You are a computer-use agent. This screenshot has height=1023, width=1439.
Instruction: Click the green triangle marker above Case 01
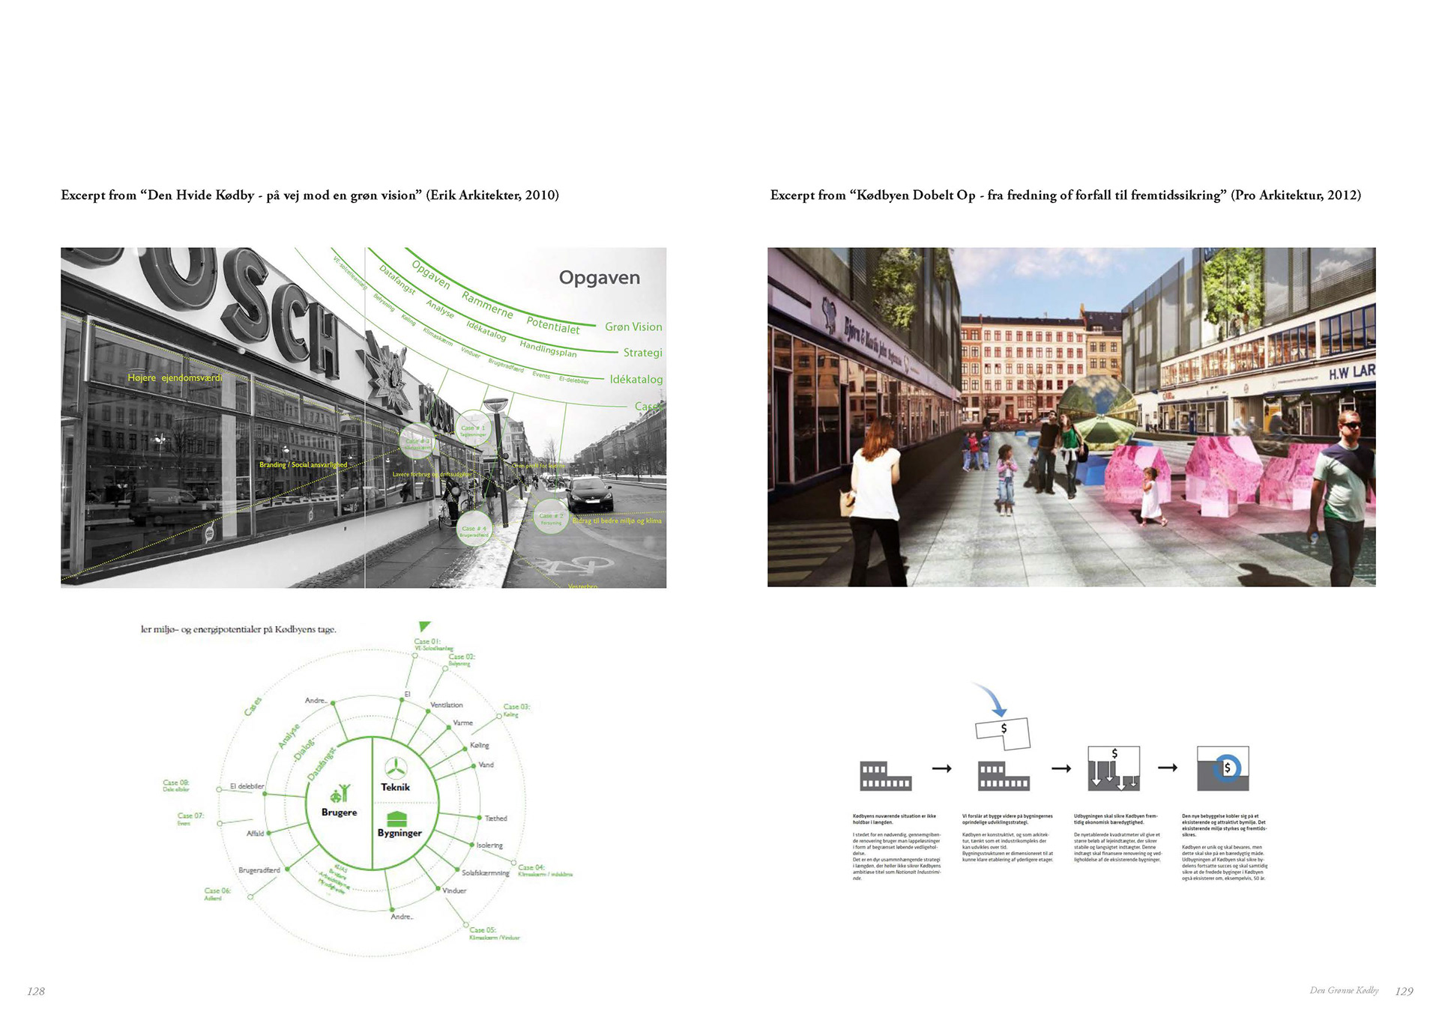425,626
